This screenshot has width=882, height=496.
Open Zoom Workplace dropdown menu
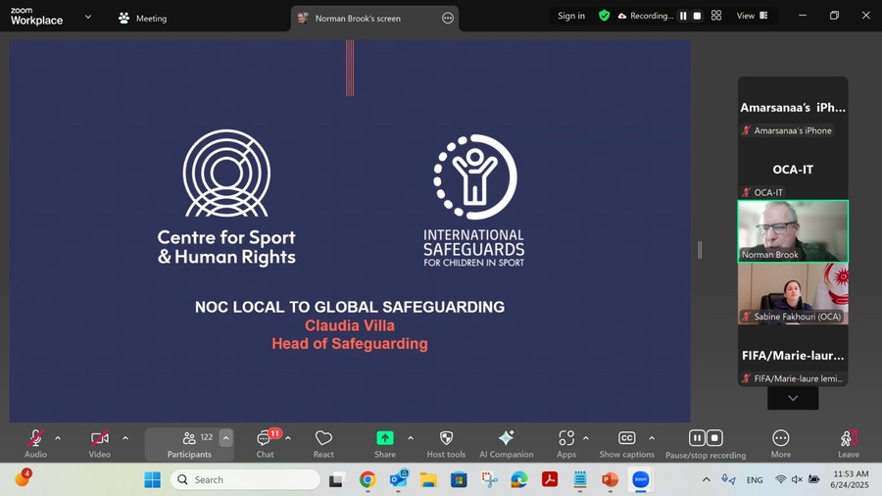[x=87, y=17]
